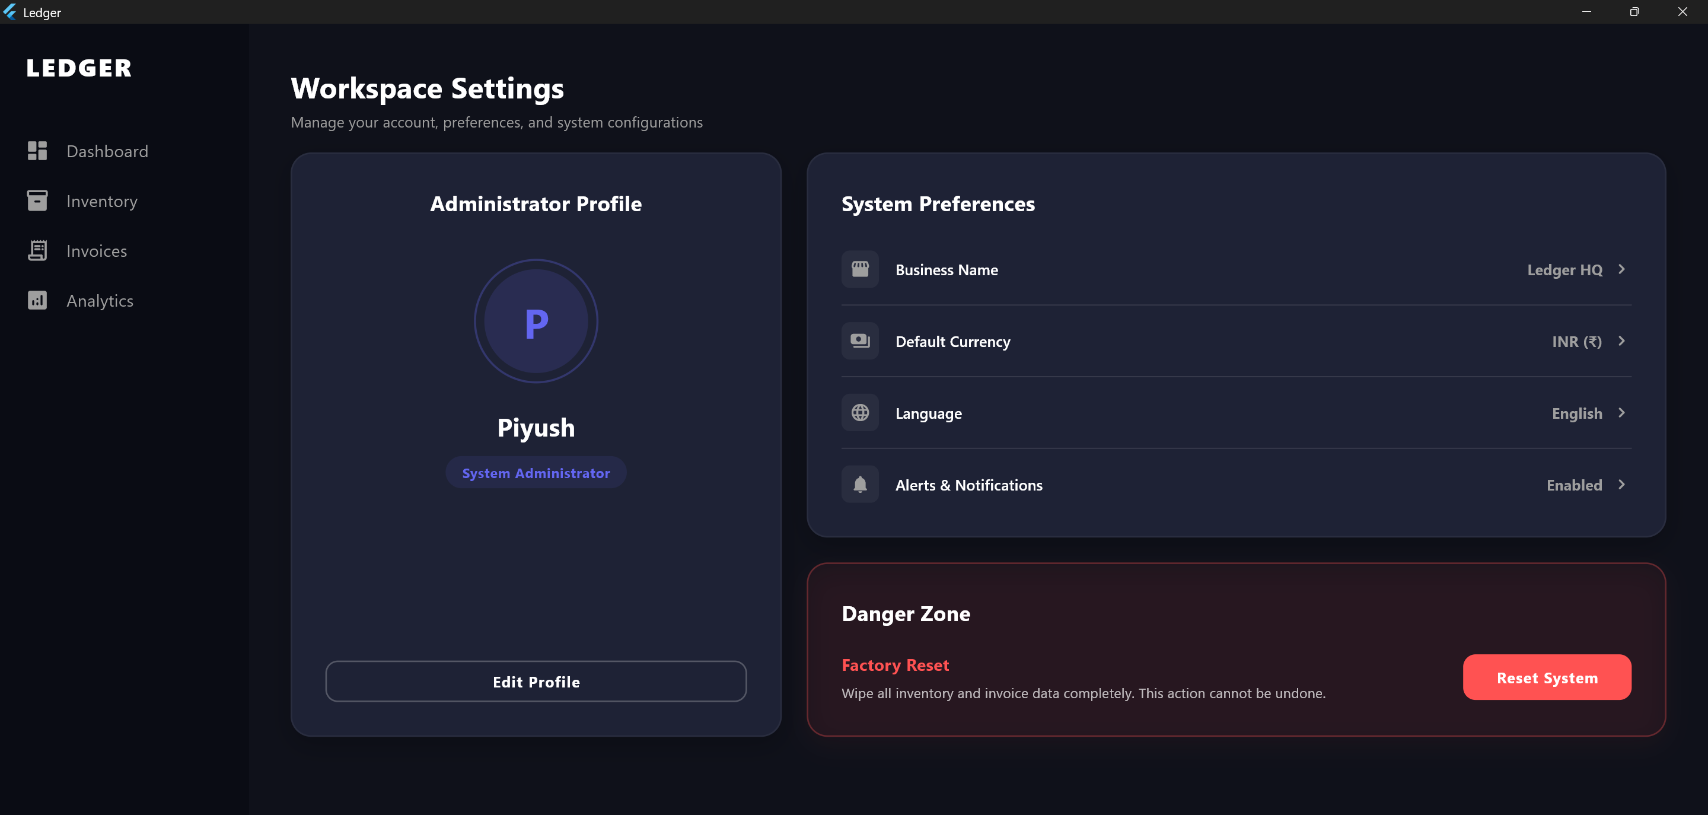This screenshot has height=815, width=1708.
Task: Click the 'Manage your account' subtitle text
Action: (496, 122)
